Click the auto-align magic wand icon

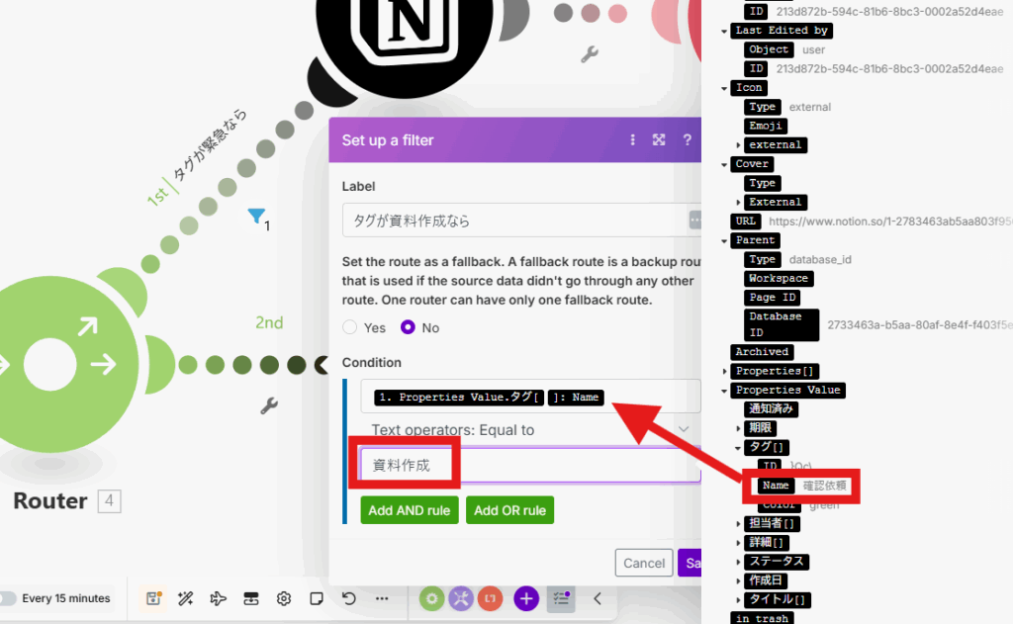185,598
